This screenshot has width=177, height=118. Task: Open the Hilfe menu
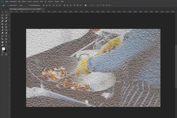pos(62,1)
